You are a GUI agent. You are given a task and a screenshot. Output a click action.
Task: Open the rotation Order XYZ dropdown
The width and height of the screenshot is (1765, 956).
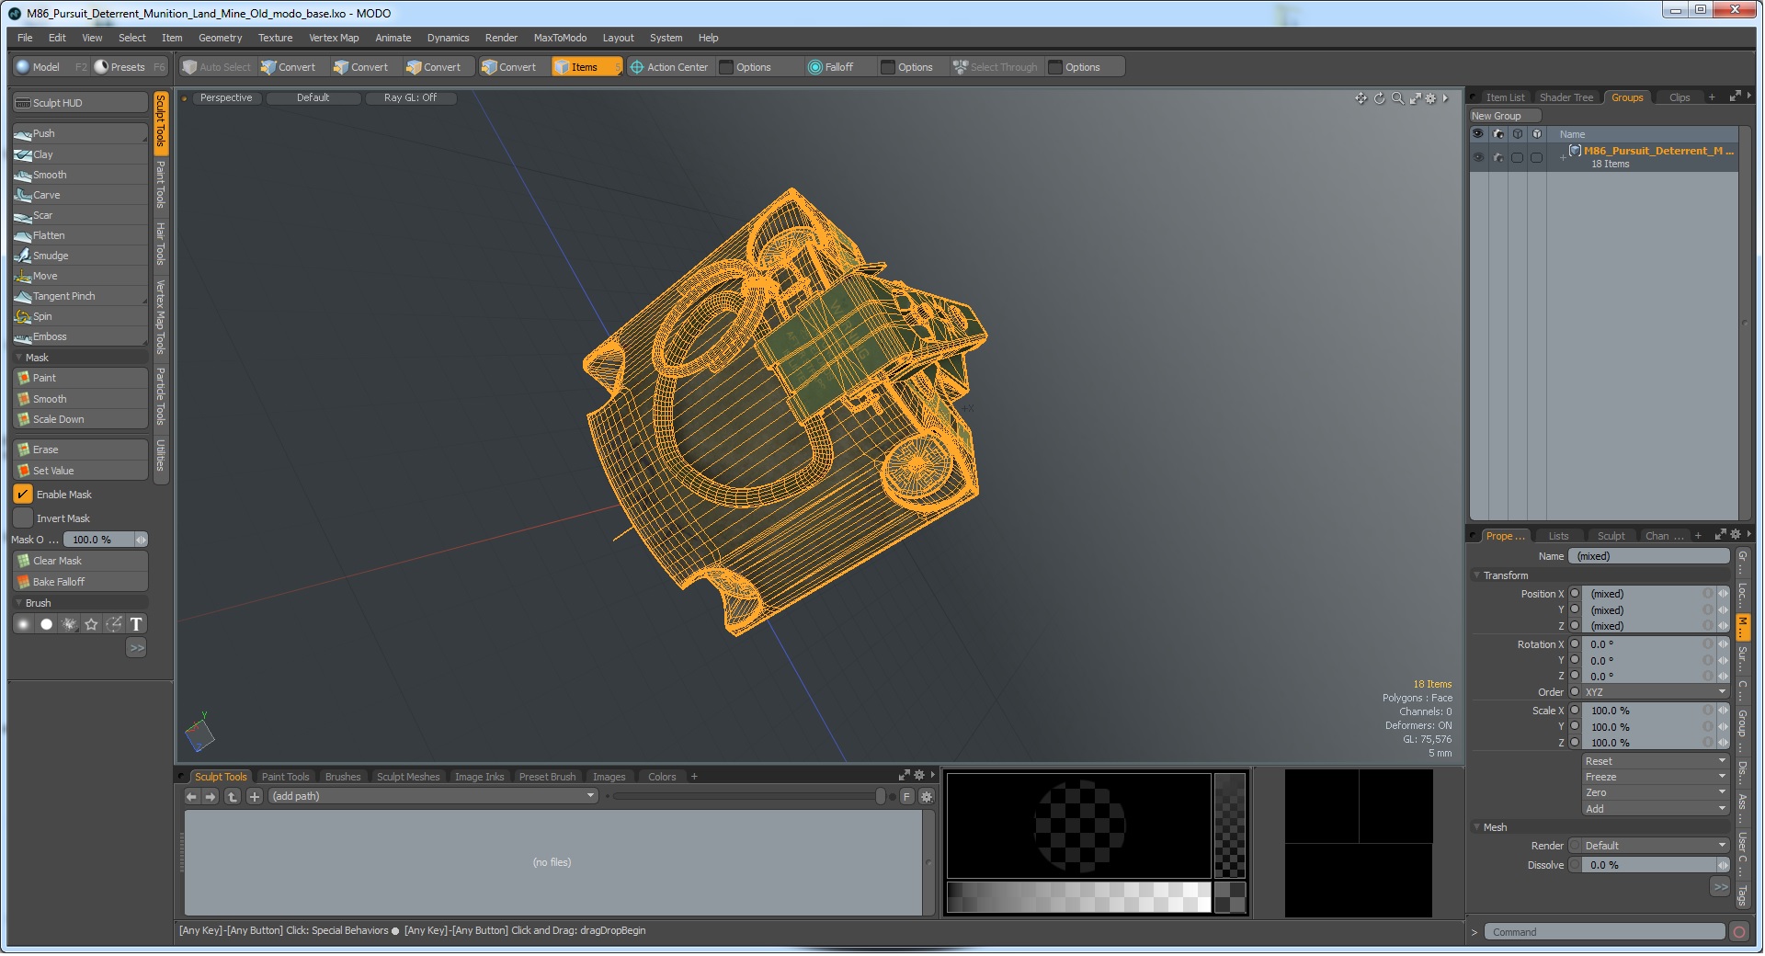[x=1656, y=692]
